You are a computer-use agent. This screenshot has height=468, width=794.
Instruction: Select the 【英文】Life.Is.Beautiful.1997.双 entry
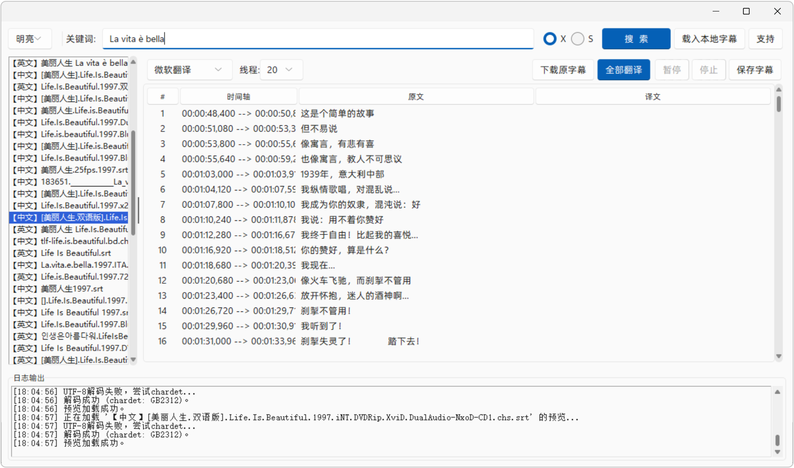point(69,87)
